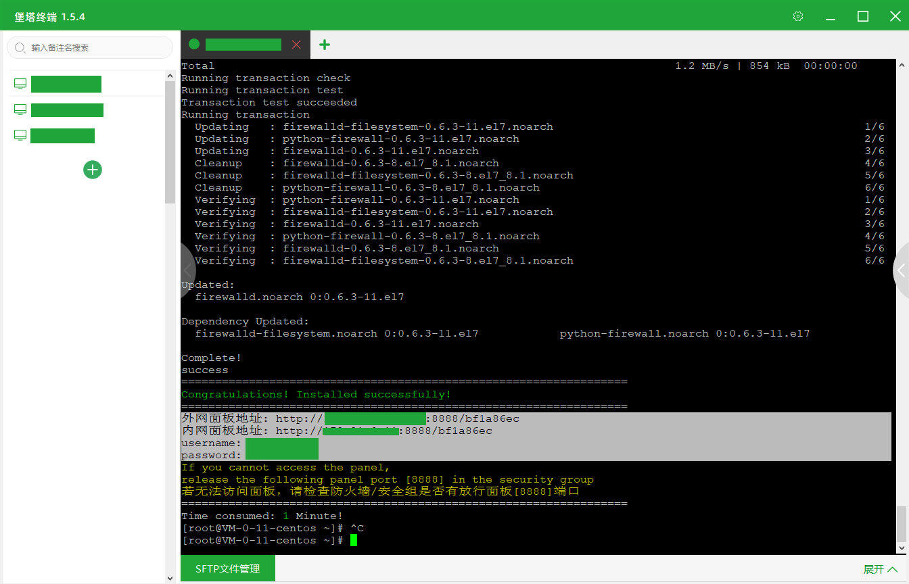909x584 pixels.
Task: Click the monitor icon of second server
Action: click(20, 109)
